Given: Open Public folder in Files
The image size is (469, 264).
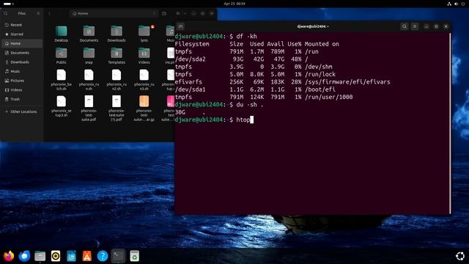Looking at the screenshot, I should [62, 56].
